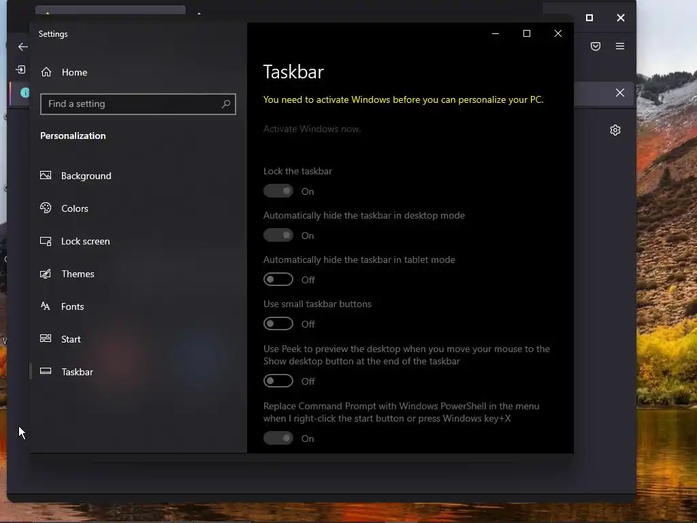Click the Personalization heading text
The image size is (697, 523).
[73, 136]
